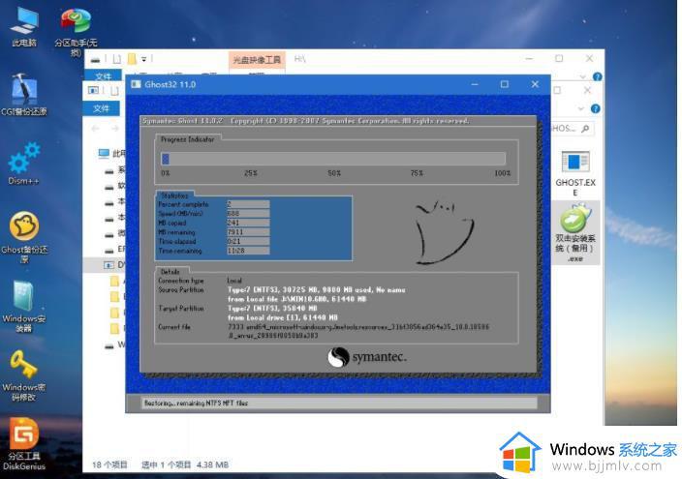
Task: Click Explorer help question mark icon
Action: pos(597,77)
